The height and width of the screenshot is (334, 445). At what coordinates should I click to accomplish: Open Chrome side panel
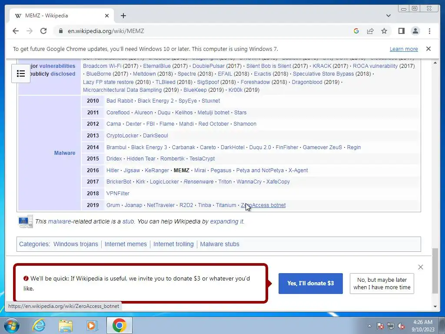point(401,31)
